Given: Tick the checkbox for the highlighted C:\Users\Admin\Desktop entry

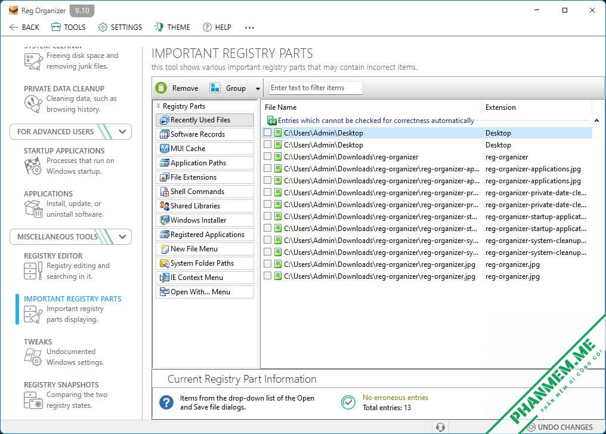Looking at the screenshot, I should click(x=267, y=133).
